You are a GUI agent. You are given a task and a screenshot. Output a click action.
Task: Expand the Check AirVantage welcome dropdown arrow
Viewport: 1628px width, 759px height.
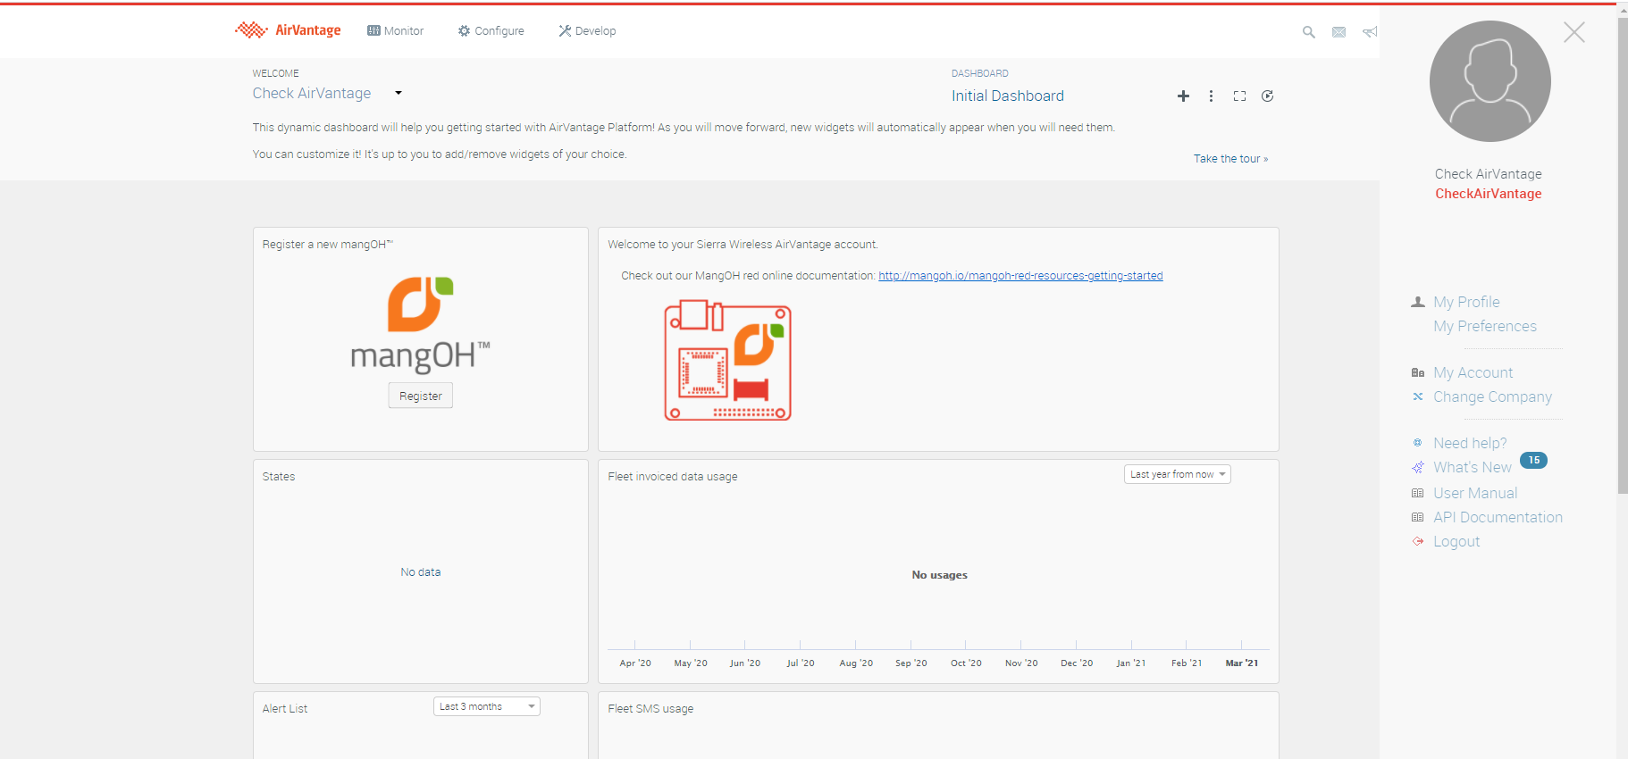[x=399, y=93]
